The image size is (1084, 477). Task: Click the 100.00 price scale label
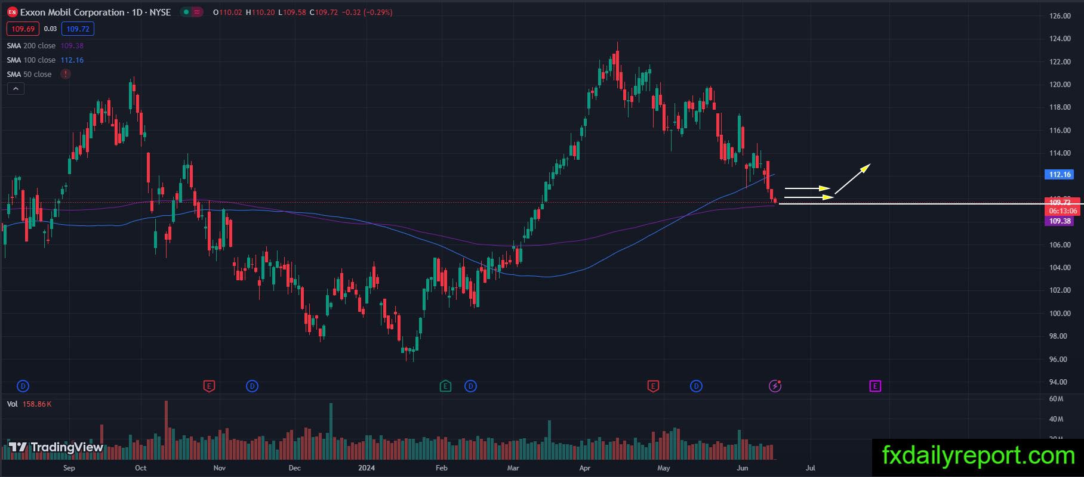click(x=1060, y=314)
